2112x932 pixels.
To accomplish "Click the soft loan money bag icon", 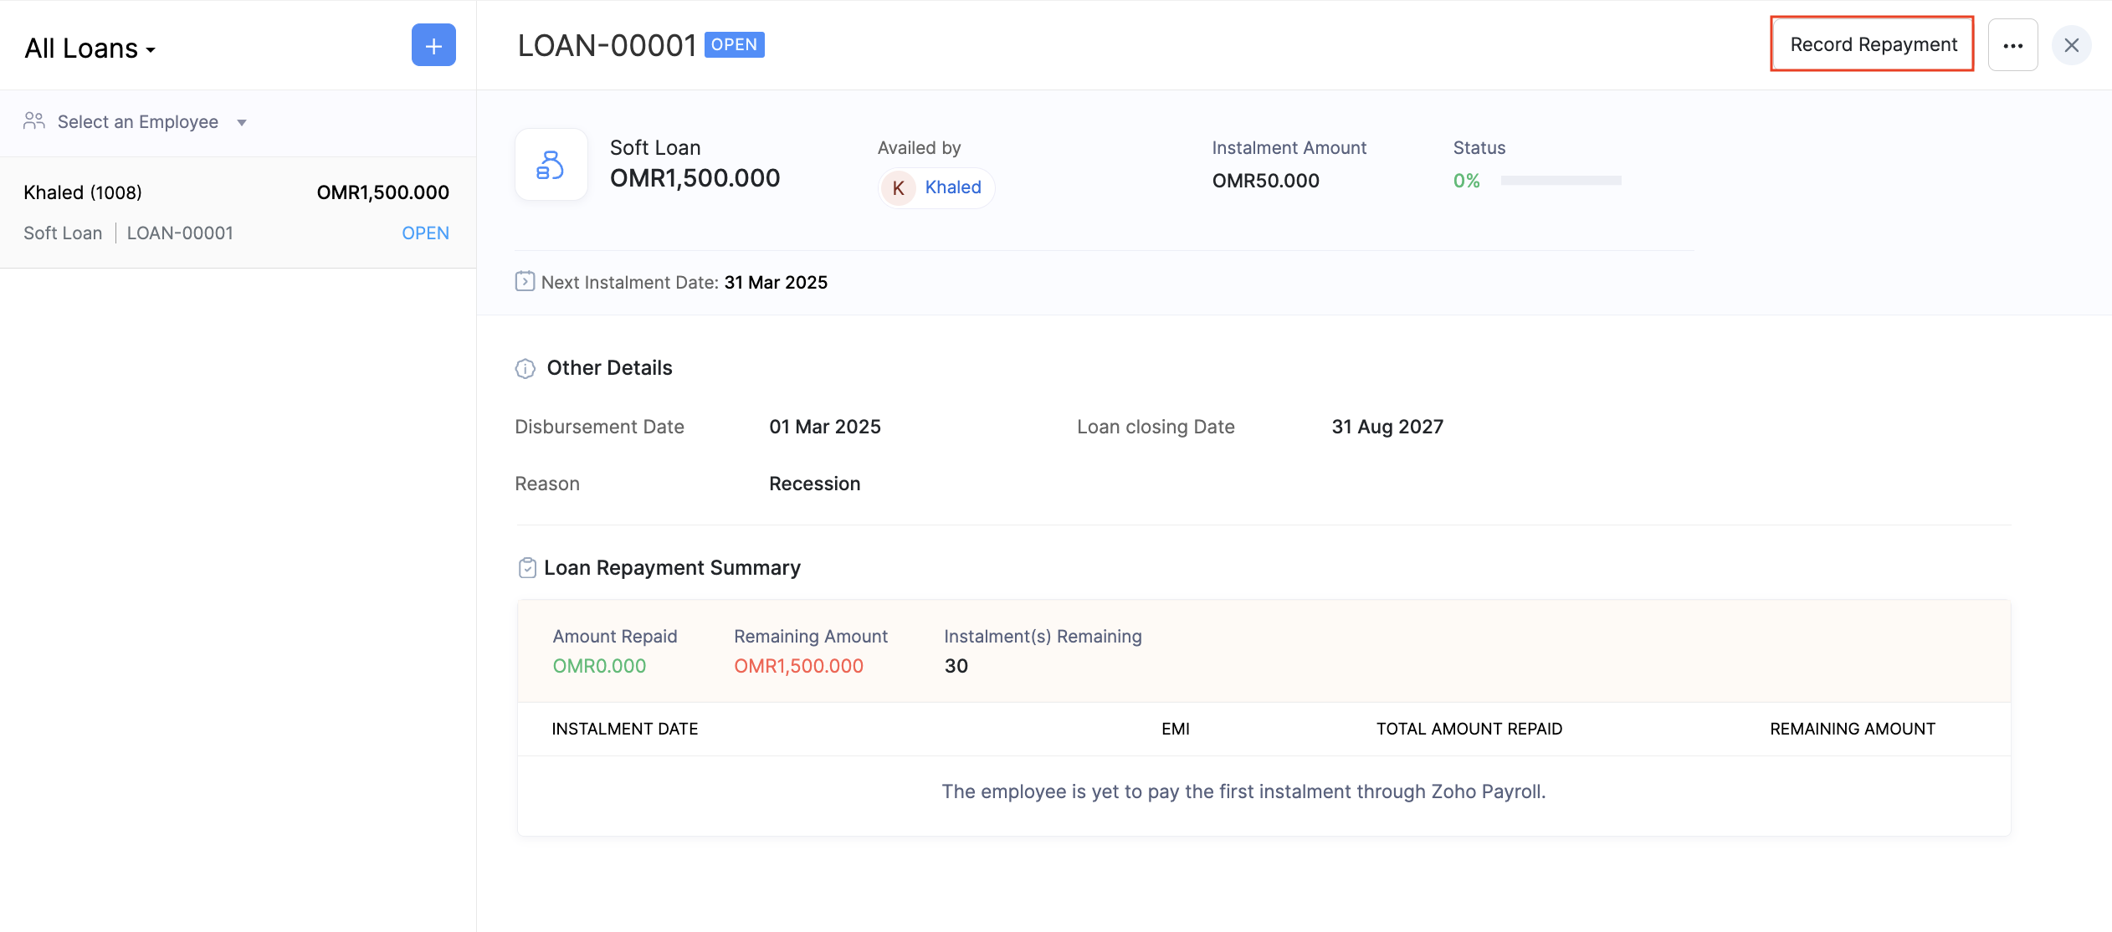I will tap(551, 165).
